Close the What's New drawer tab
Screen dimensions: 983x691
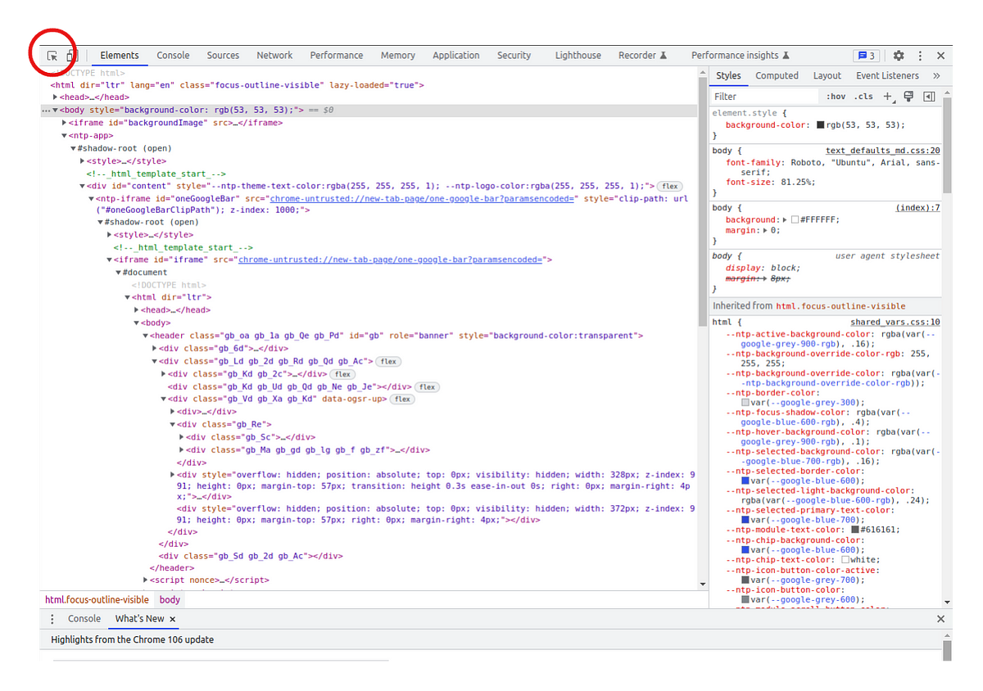point(172,619)
